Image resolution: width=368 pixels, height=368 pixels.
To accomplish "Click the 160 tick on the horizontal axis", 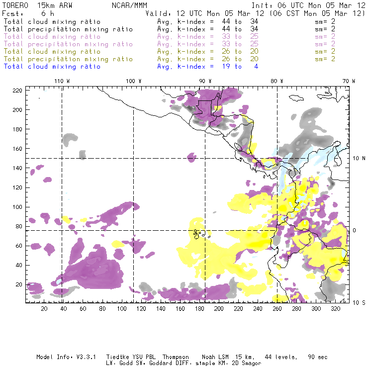I will point(180,309).
